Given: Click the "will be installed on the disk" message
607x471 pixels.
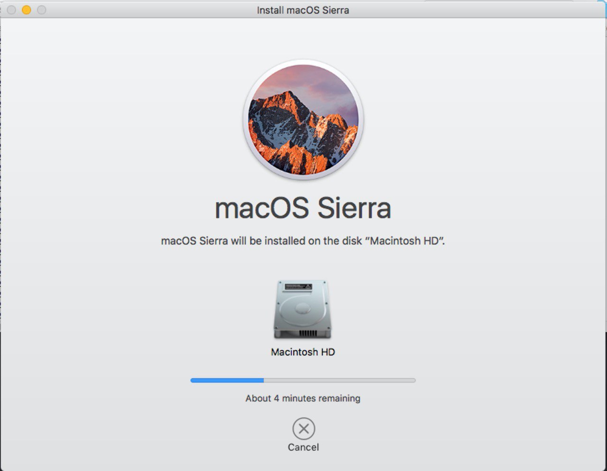Looking at the screenshot, I should point(303,241).
